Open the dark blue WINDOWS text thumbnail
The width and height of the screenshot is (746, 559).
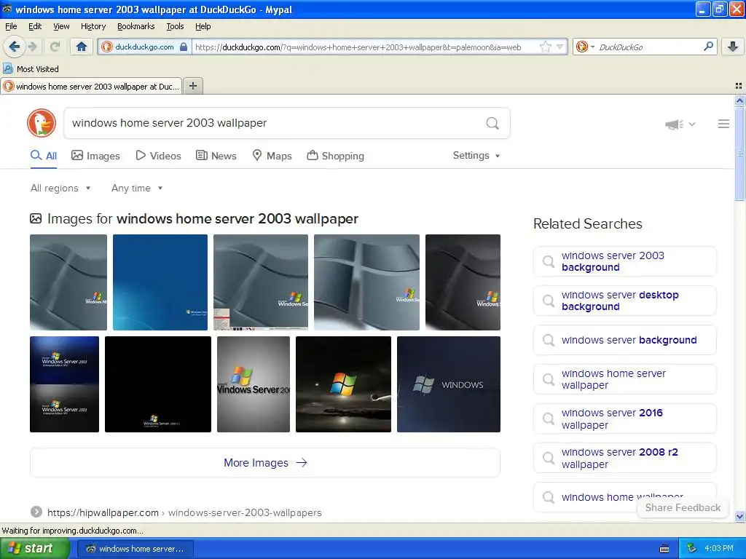coord(449,384)
